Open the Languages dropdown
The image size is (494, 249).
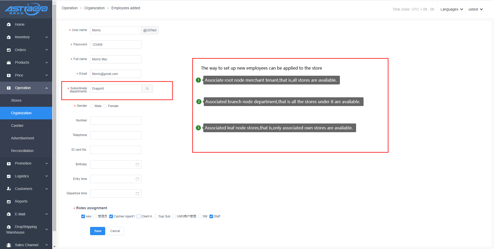(452, 9)
